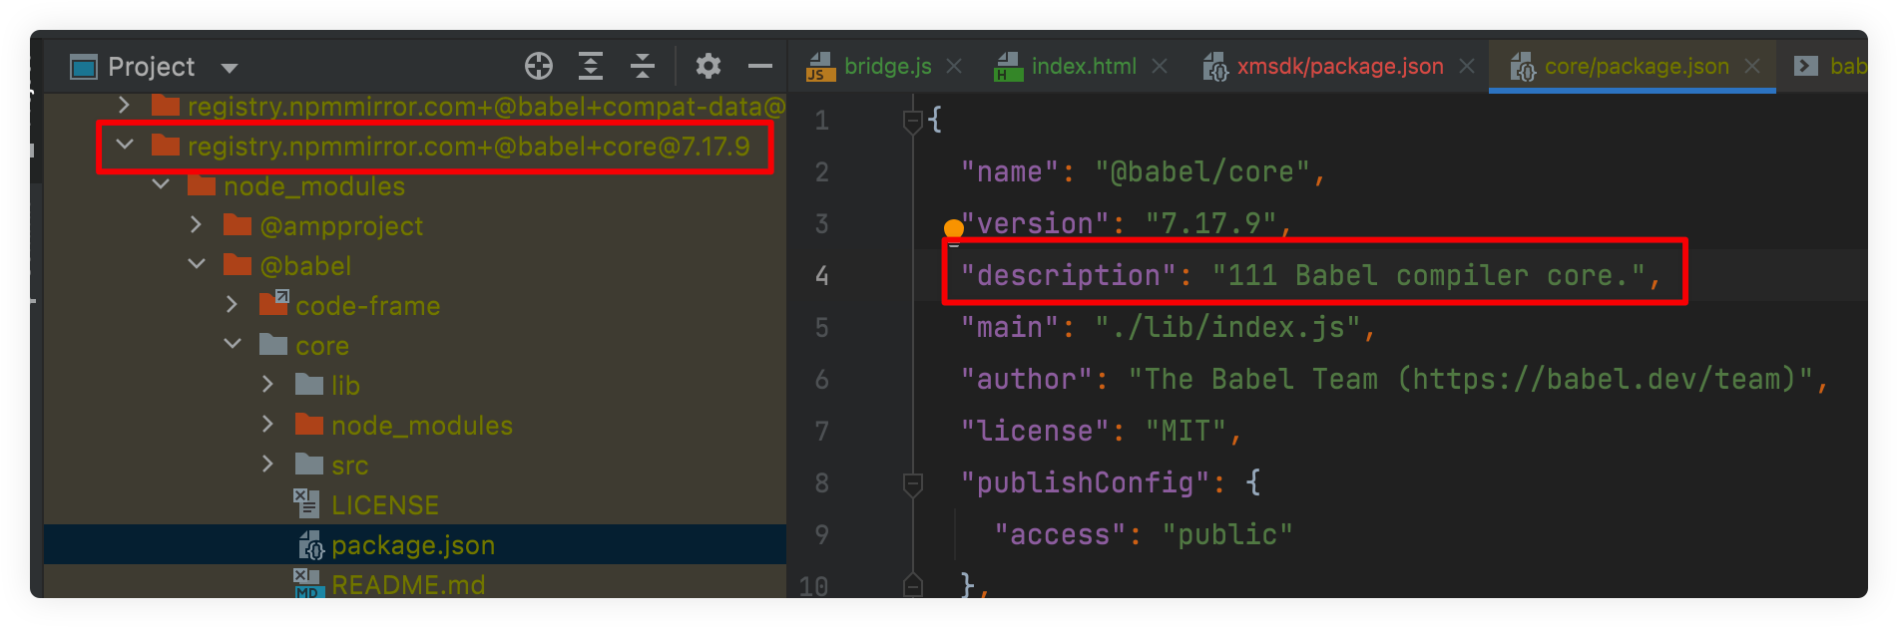The height and width of the screenshot is (628, 1898).
Task: Click line number 4 in gutter
Action: click(x=822, y=275)
